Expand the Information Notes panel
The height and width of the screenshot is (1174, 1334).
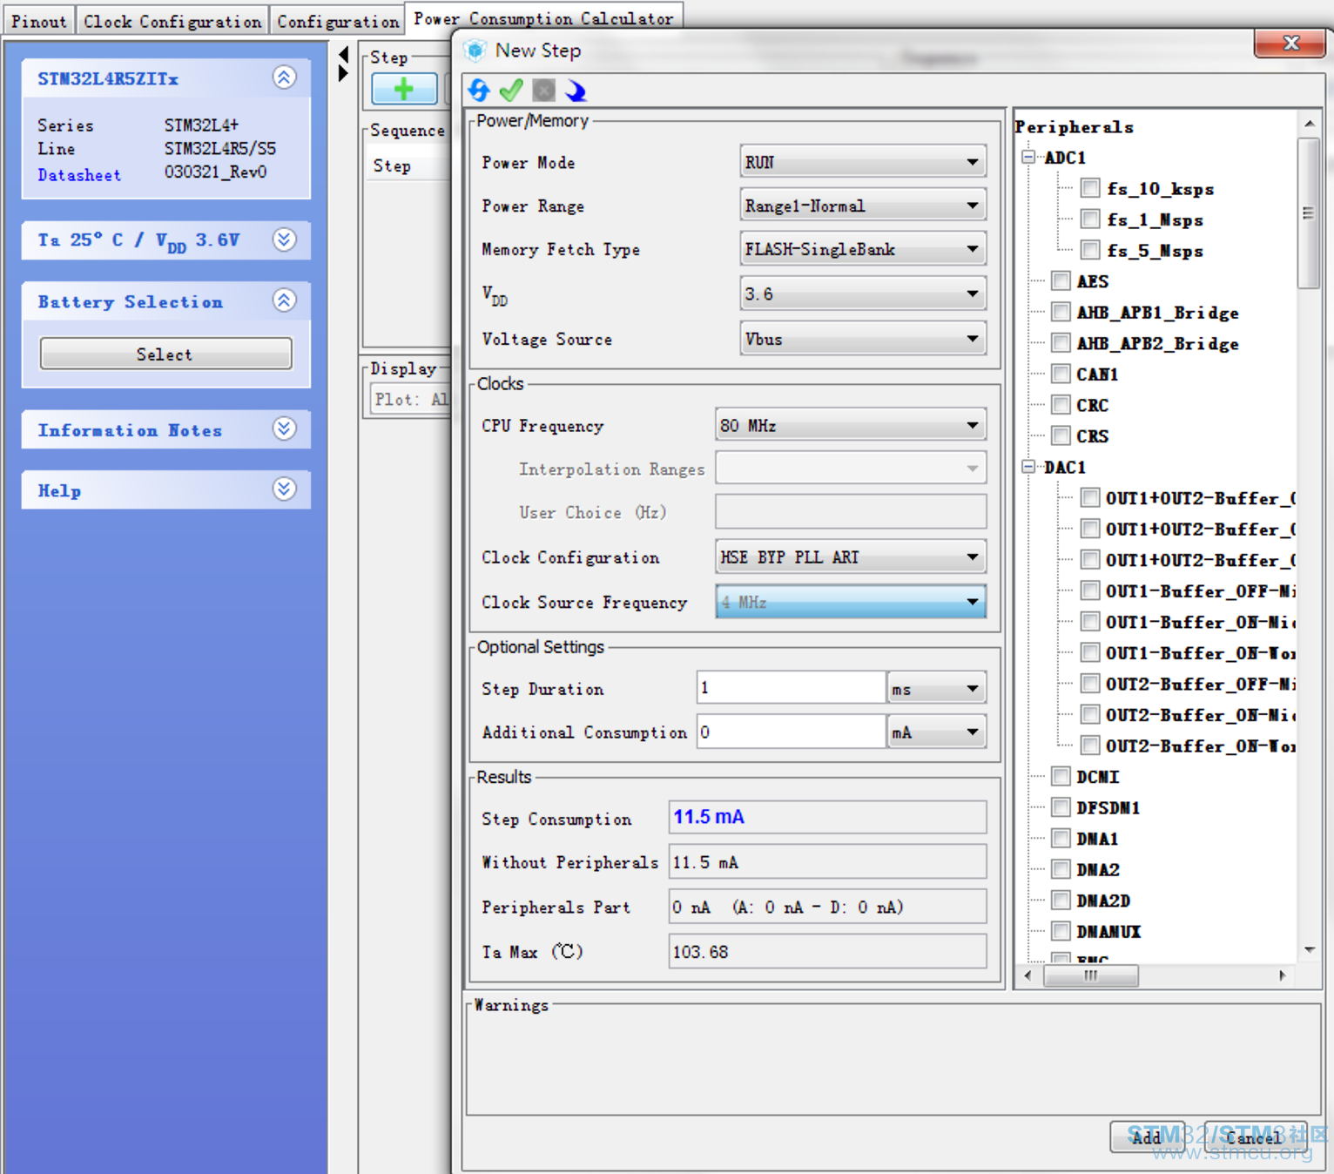tap(284, 428)
